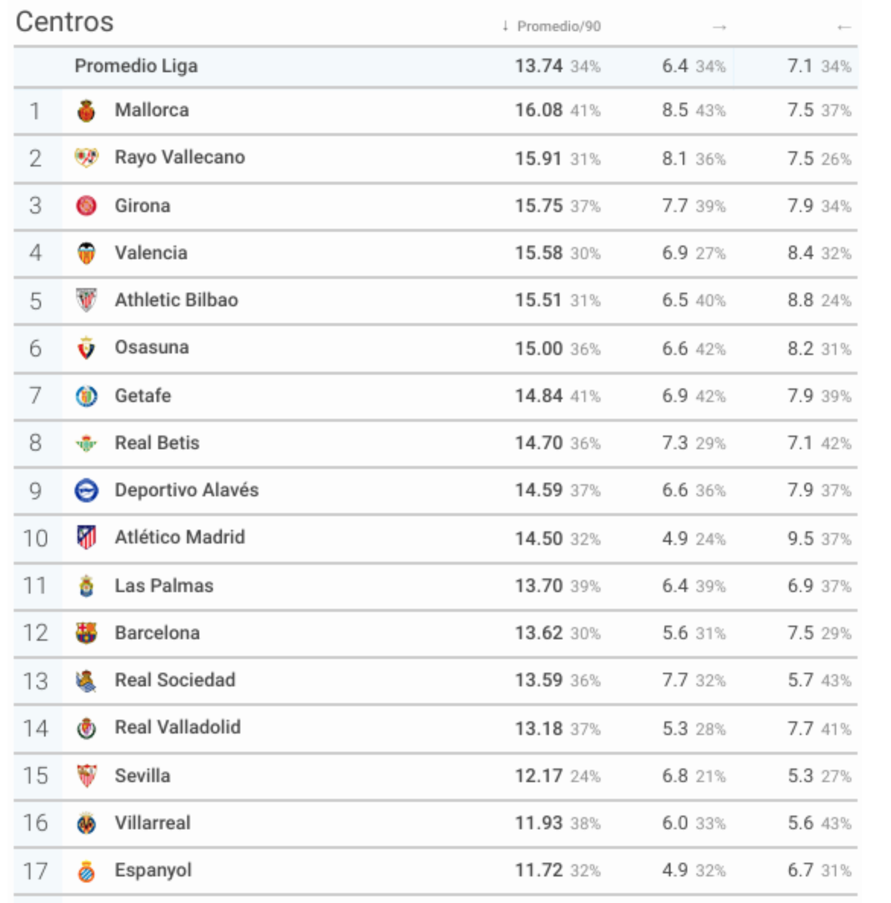This screenshot has height=903, width=891.
Task: Click the Valencia bat crest icon
Action: pos(87,253)
